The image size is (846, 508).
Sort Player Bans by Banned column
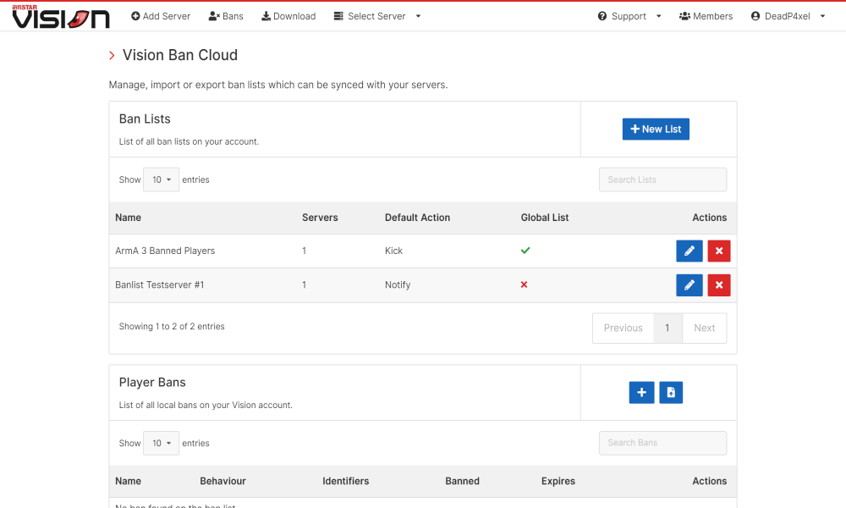(463, 481)
